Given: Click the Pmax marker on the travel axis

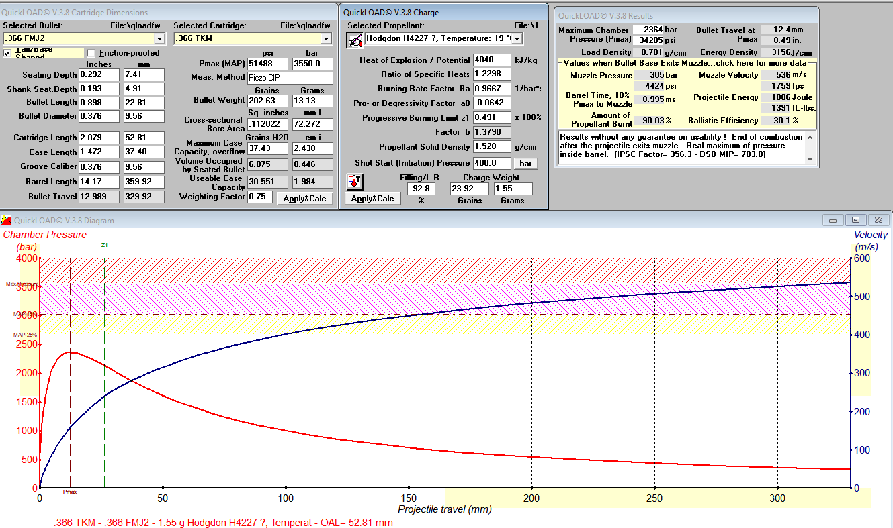Looking at the screenshot, I should 70,492.
